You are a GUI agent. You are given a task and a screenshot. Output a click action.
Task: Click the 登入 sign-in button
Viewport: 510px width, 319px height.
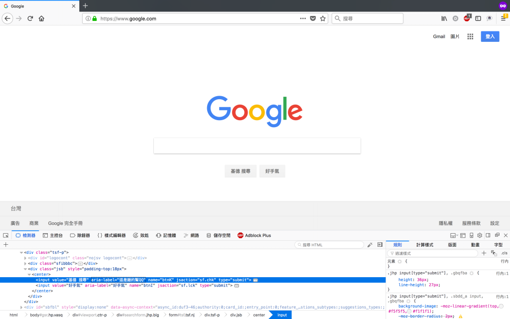[x=490, y=36]
